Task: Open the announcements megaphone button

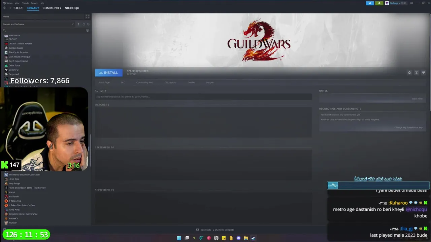Action: (370, 3)
